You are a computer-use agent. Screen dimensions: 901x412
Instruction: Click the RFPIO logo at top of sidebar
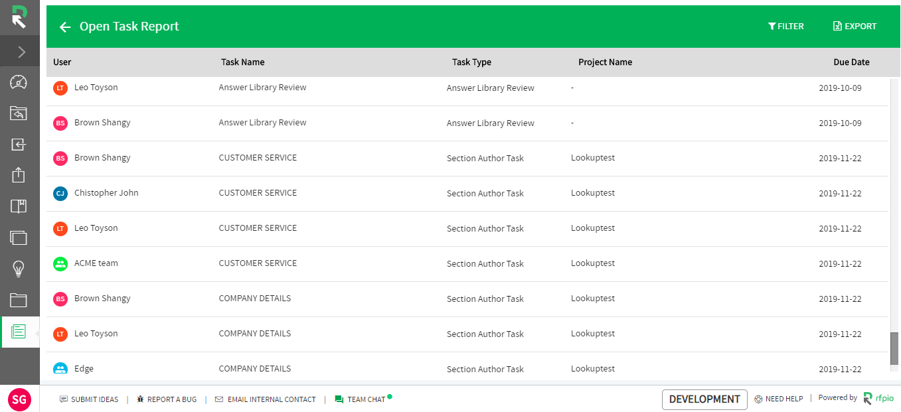point(19,18)
